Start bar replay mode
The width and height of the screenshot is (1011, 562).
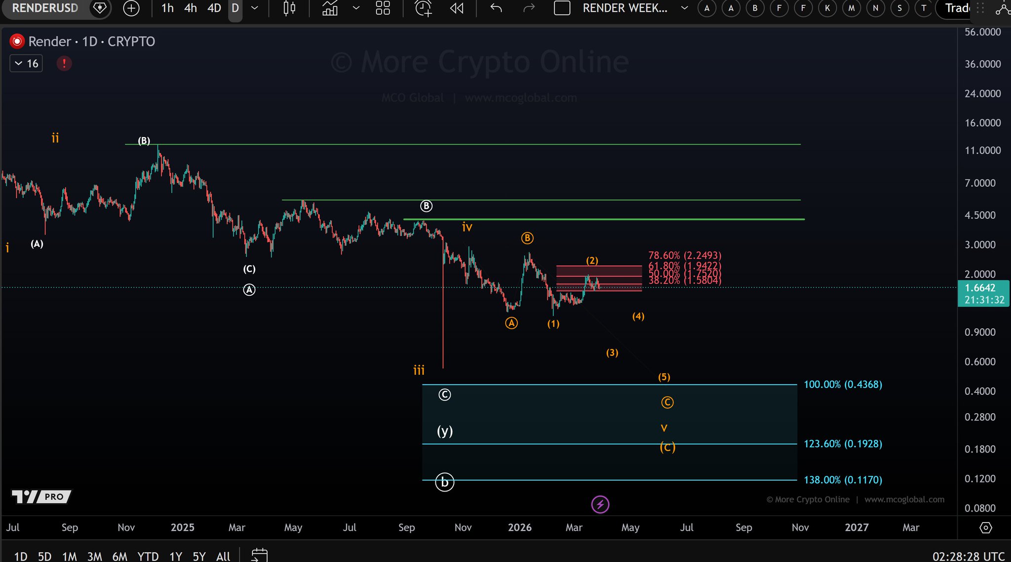coord(457,8)
